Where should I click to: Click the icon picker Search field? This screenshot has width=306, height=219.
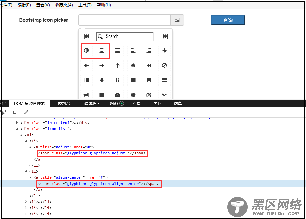(x=125, y=36)
